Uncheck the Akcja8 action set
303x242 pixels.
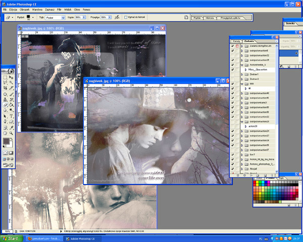232,169
